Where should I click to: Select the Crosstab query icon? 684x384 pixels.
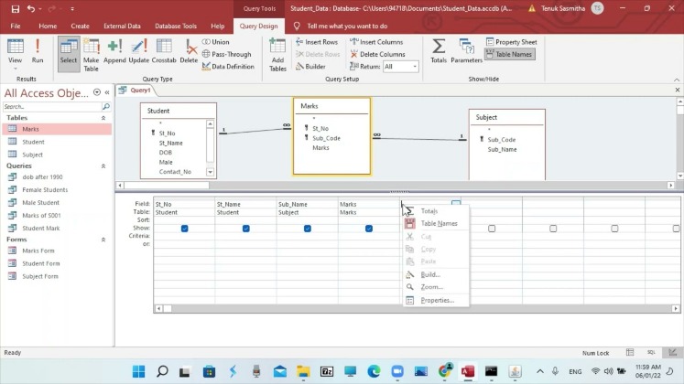click(164, 50)
